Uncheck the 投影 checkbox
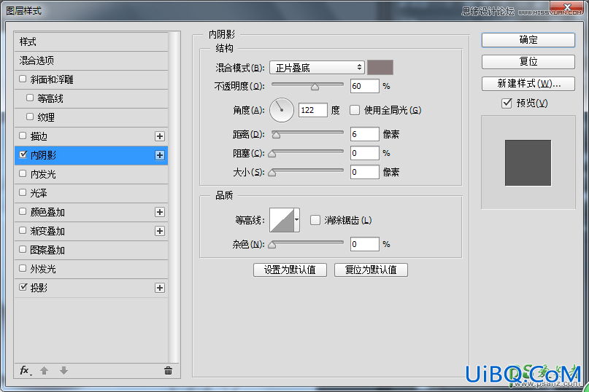 coord(23,287)
